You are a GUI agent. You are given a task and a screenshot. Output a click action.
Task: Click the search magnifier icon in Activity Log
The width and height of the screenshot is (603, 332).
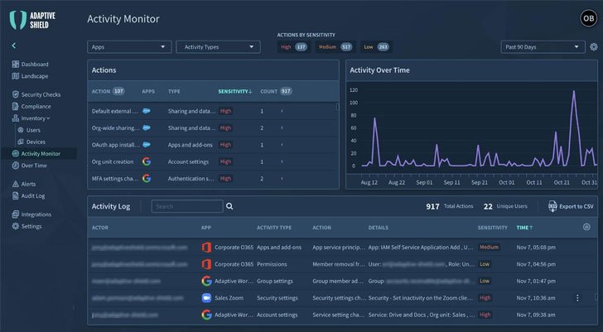pyautogui.click(x=229, y=206)
